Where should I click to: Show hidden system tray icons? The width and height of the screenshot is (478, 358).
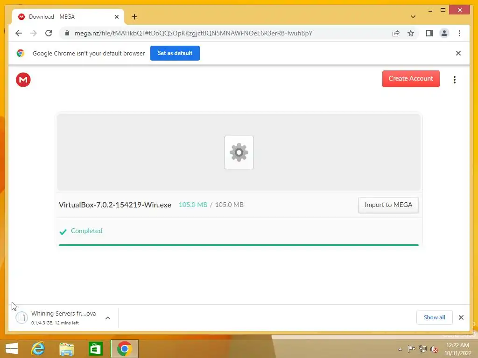click(x=400, y=349)
